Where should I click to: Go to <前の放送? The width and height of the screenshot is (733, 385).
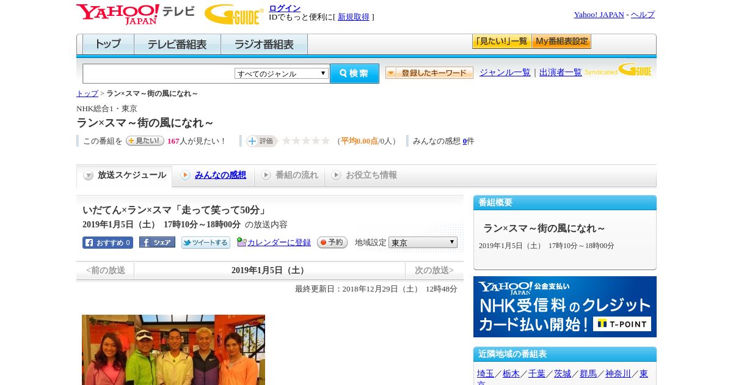pyautogui.click(x=106, y=270)
